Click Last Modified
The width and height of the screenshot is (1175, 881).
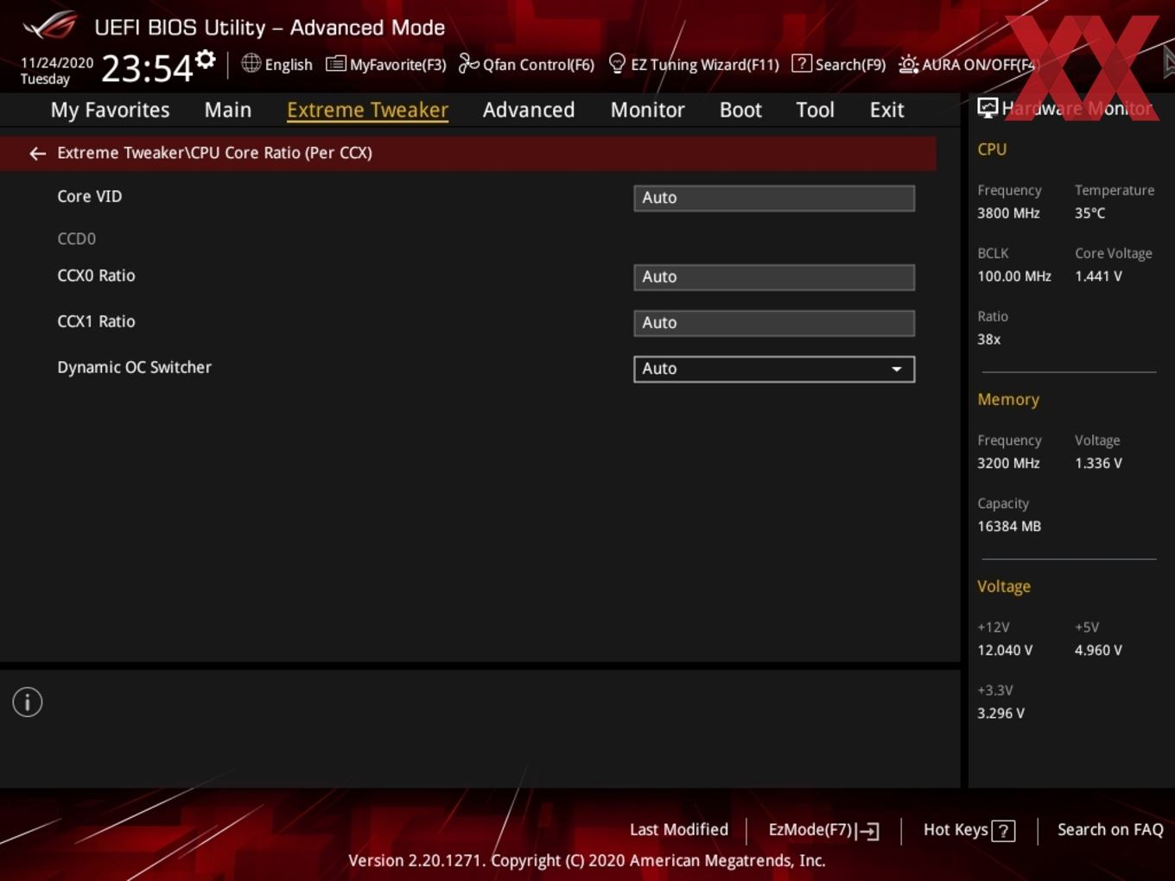point(679,829)
